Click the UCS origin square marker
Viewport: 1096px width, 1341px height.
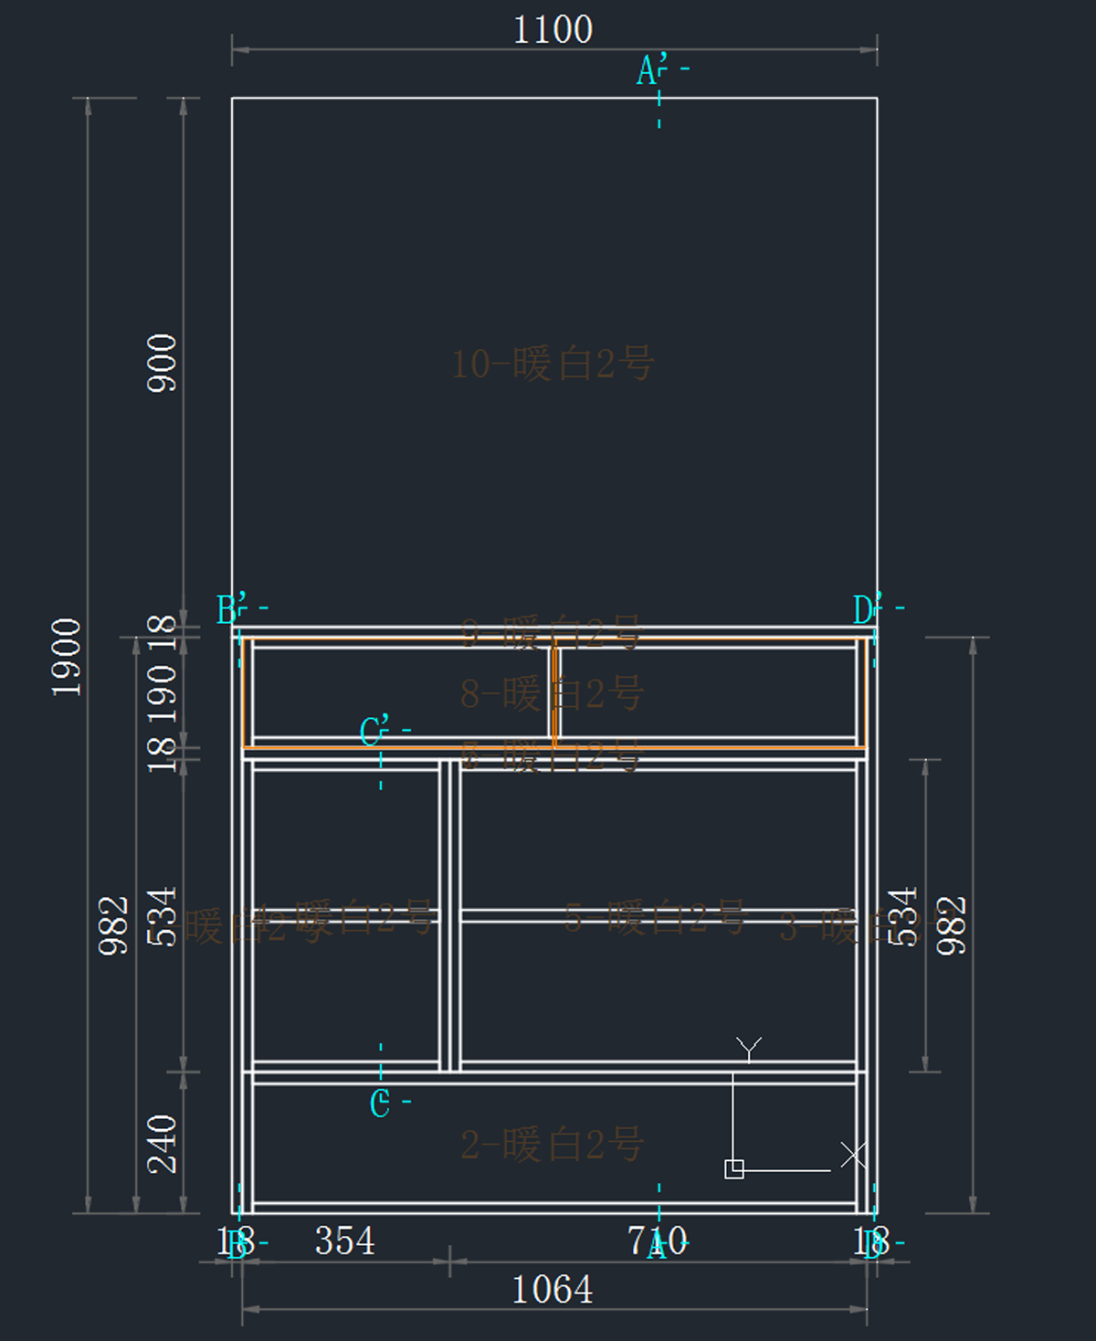click(733, 1169)
